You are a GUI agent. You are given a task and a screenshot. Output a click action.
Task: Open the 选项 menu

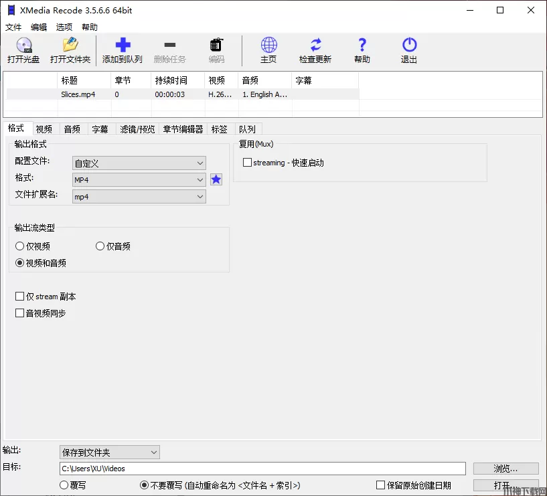64,27
